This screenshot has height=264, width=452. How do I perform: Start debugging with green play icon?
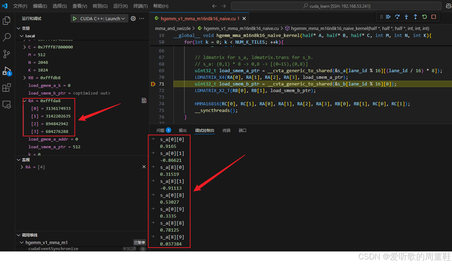(x=74, y=18)
